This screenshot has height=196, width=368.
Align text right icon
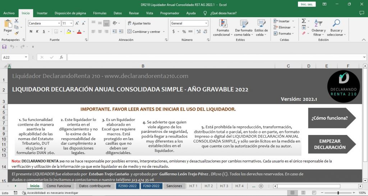(106, 32)
